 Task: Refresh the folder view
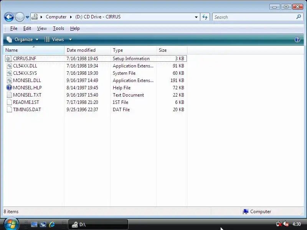[205, 17]
